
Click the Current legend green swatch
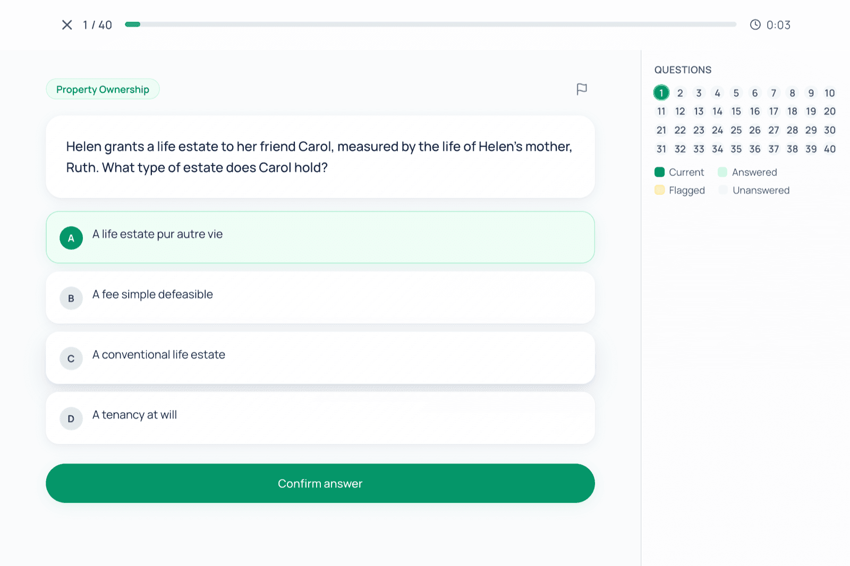pos(659,172)
